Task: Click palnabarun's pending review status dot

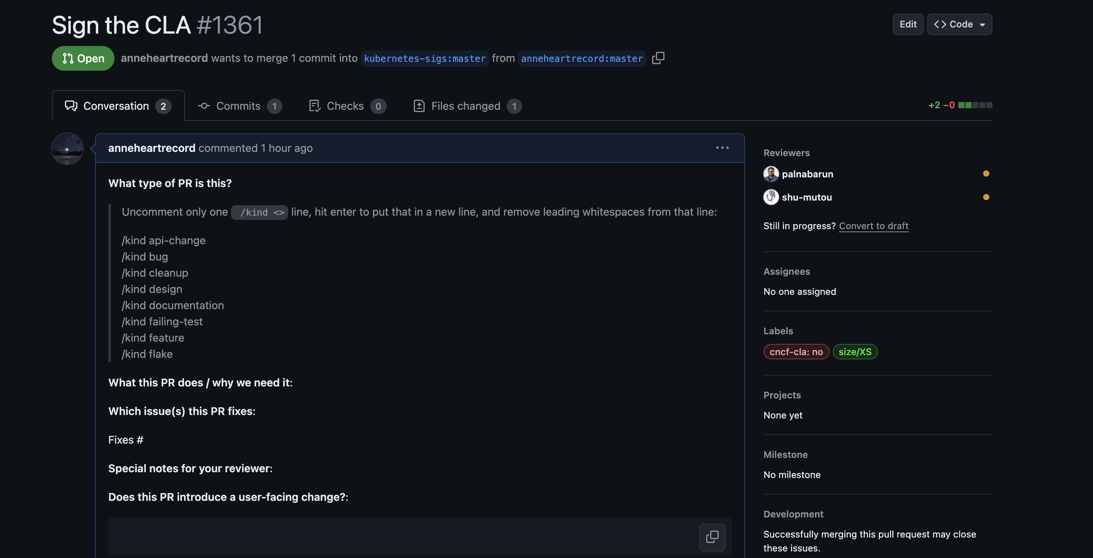Action: click(985, 174)
